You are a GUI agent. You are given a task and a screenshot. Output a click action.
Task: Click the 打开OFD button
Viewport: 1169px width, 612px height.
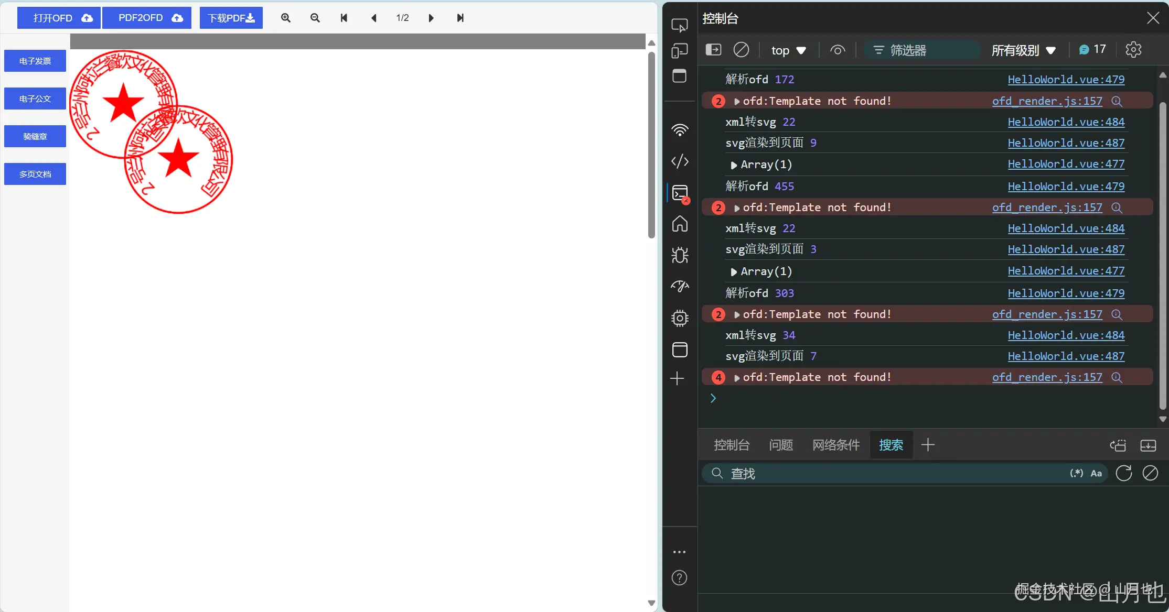59,18
